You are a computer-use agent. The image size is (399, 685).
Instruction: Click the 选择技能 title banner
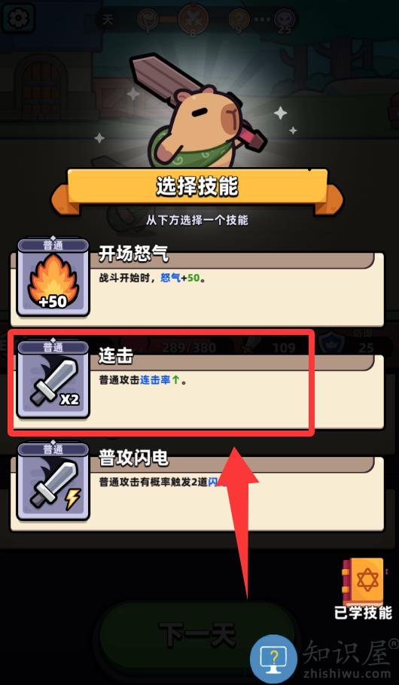(x=197, y=187)
